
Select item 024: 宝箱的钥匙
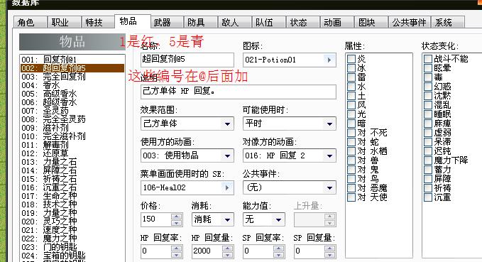(72, 256)
